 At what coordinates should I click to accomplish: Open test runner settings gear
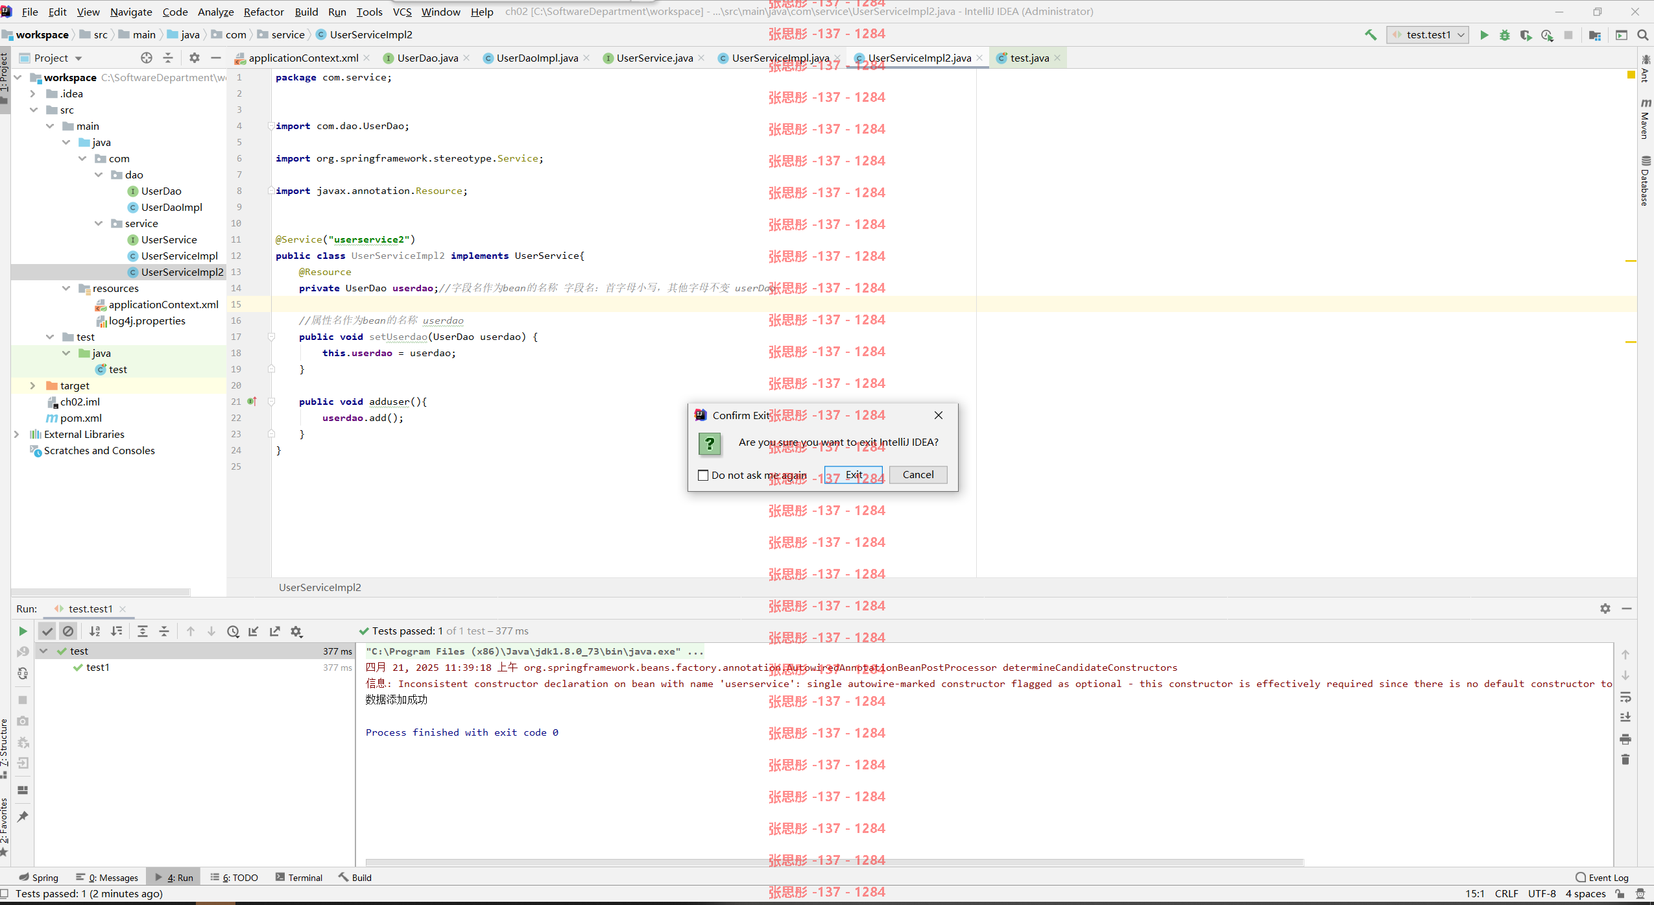coord(296,631)
